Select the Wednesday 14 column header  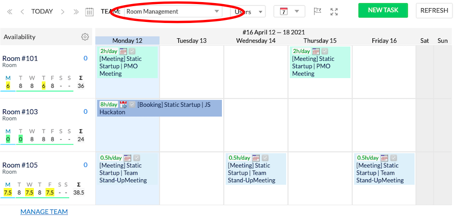coord(256,41)
